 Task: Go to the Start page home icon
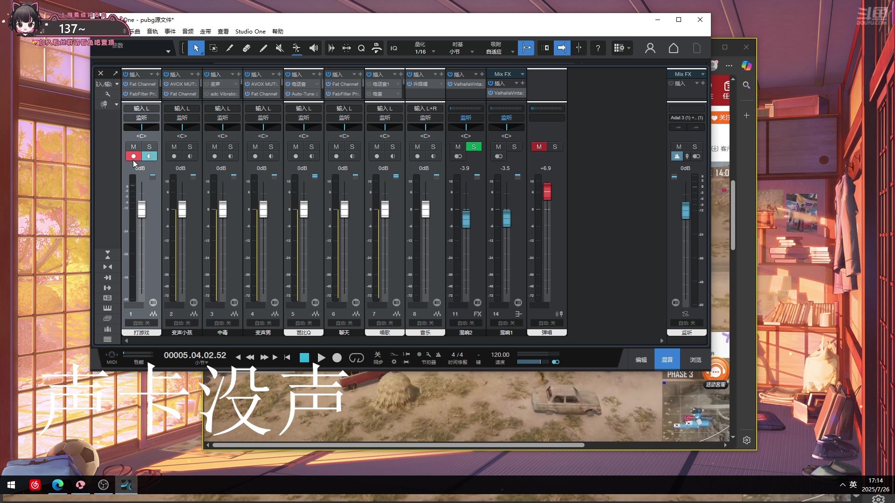click(673, 48)
